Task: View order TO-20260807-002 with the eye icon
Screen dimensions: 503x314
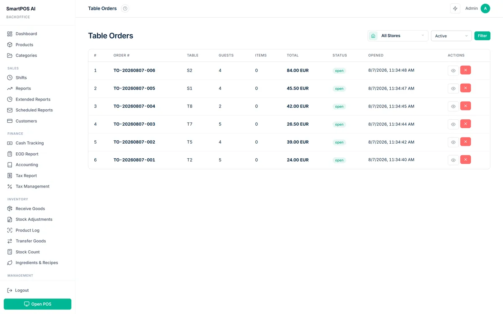Action: tap(453, 142)
